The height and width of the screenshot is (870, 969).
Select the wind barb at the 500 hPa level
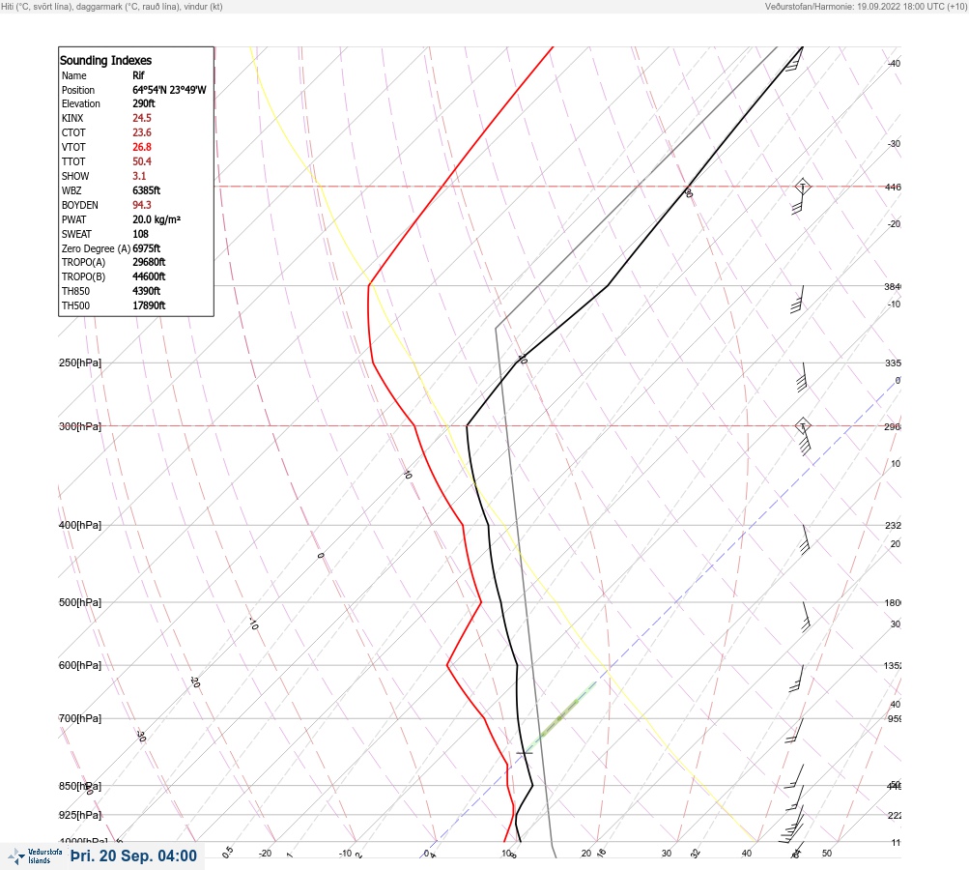coord(805,617)
